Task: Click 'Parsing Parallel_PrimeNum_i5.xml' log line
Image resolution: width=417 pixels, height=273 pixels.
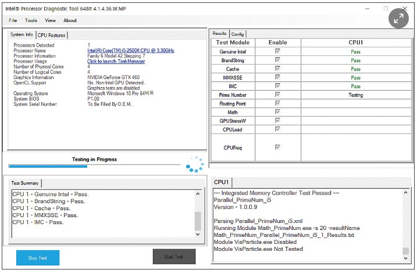Action: 258,221
